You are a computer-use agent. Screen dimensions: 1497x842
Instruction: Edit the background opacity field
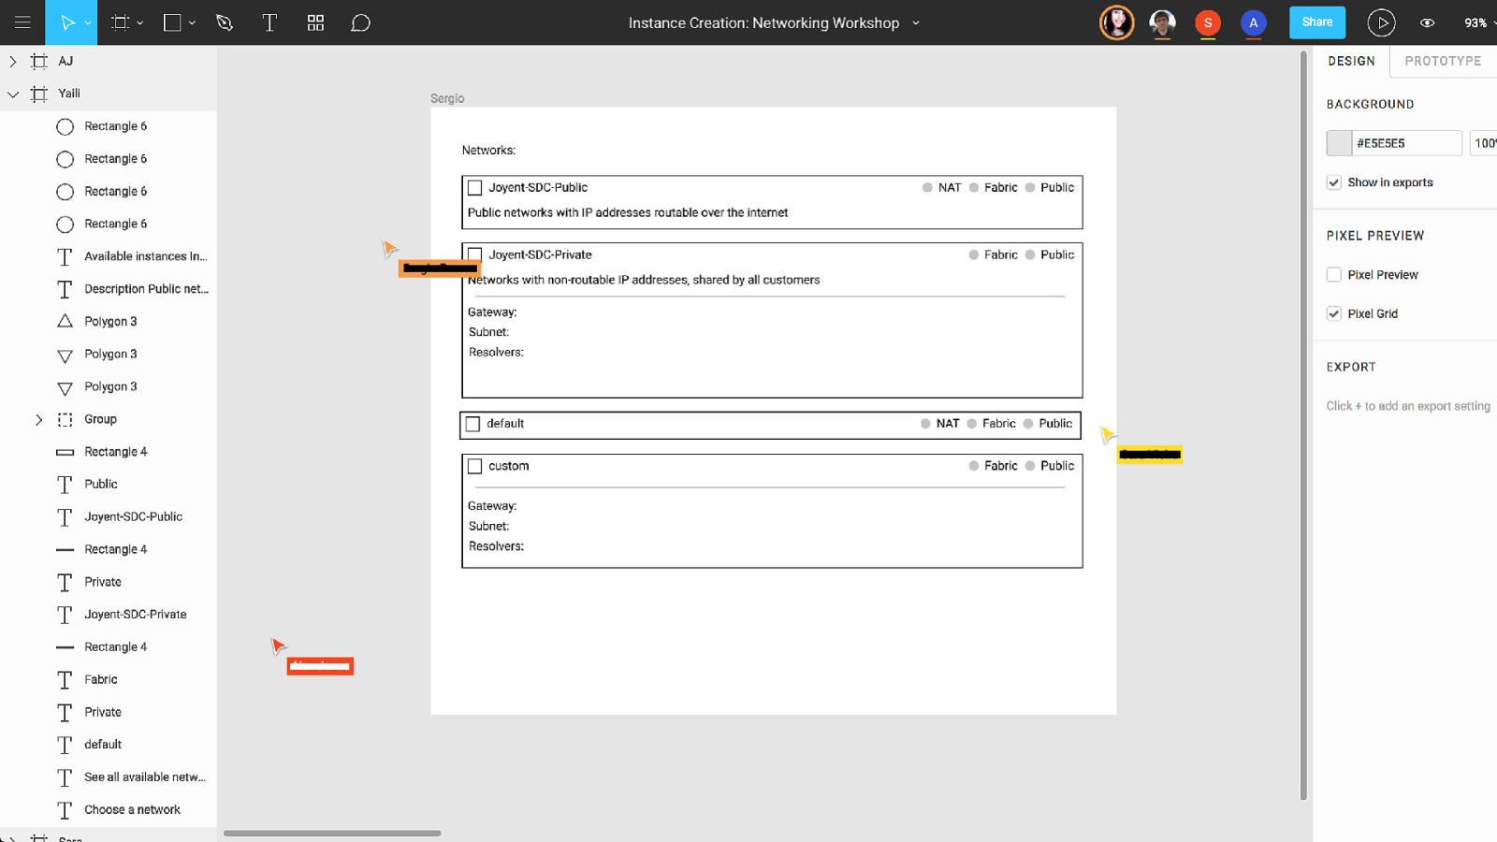pos(1484,143)
